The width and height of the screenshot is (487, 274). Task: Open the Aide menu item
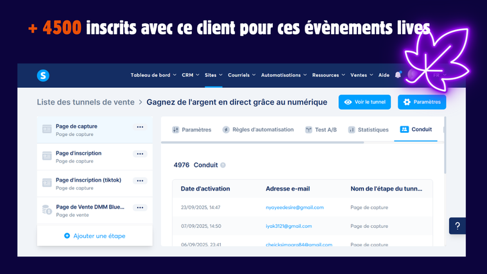click(x=384, y=75)
